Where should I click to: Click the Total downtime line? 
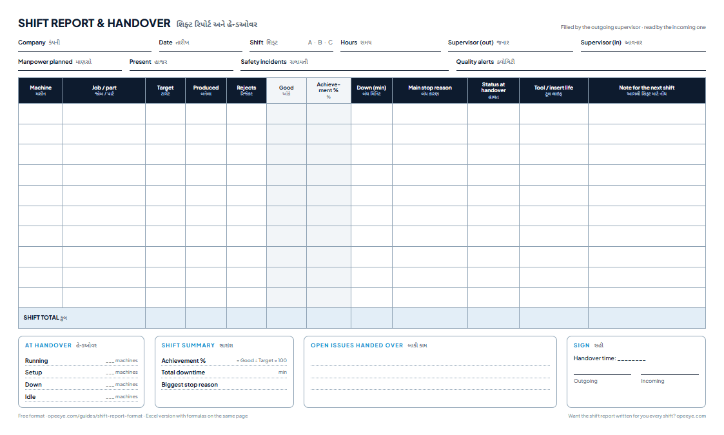click(224, 372)
